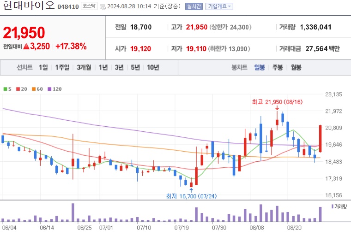Click the 봉차트 label
This screenshot has width=351, height=235.
tap(239, 67)
